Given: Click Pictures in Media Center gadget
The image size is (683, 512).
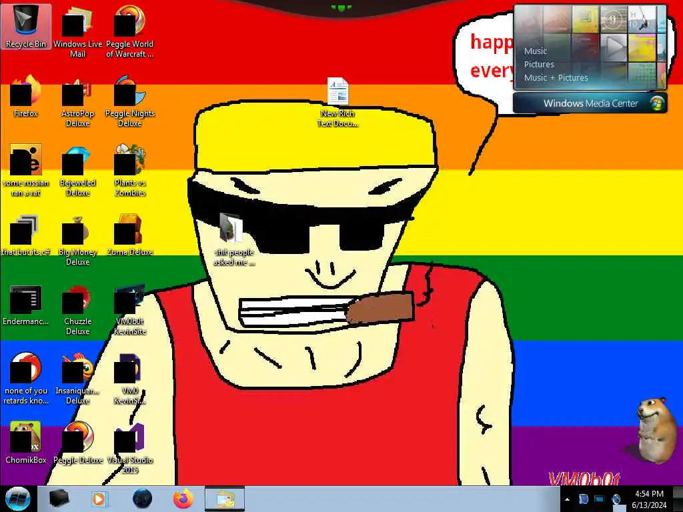Looking at the screenshot, I should click(539, 65).
